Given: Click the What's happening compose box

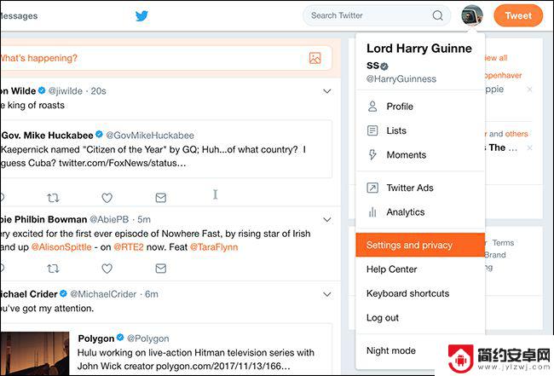Looking at the screenshot, I should (166, 58).
